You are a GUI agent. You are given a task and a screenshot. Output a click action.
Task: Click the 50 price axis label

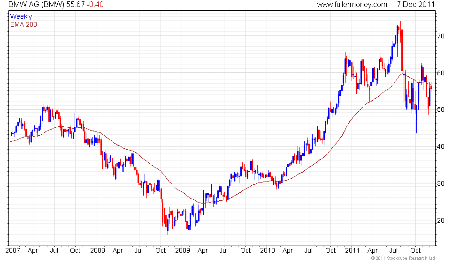pos(441,109)
